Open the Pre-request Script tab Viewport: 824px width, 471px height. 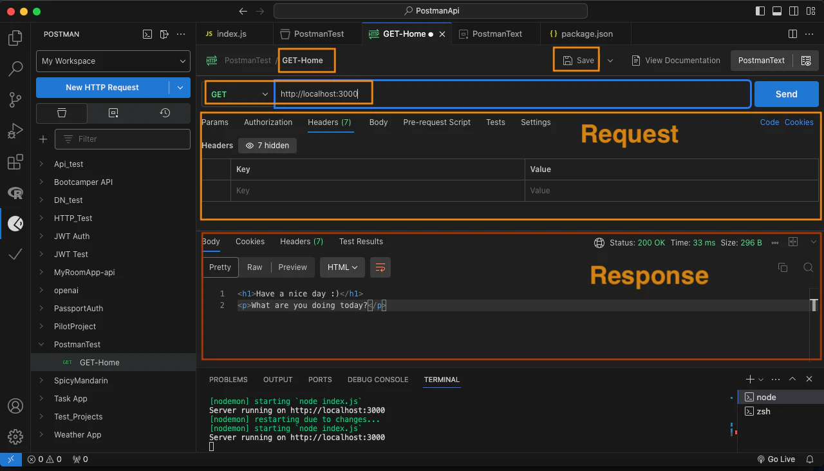pyautogui.click(x=437, y=122)
